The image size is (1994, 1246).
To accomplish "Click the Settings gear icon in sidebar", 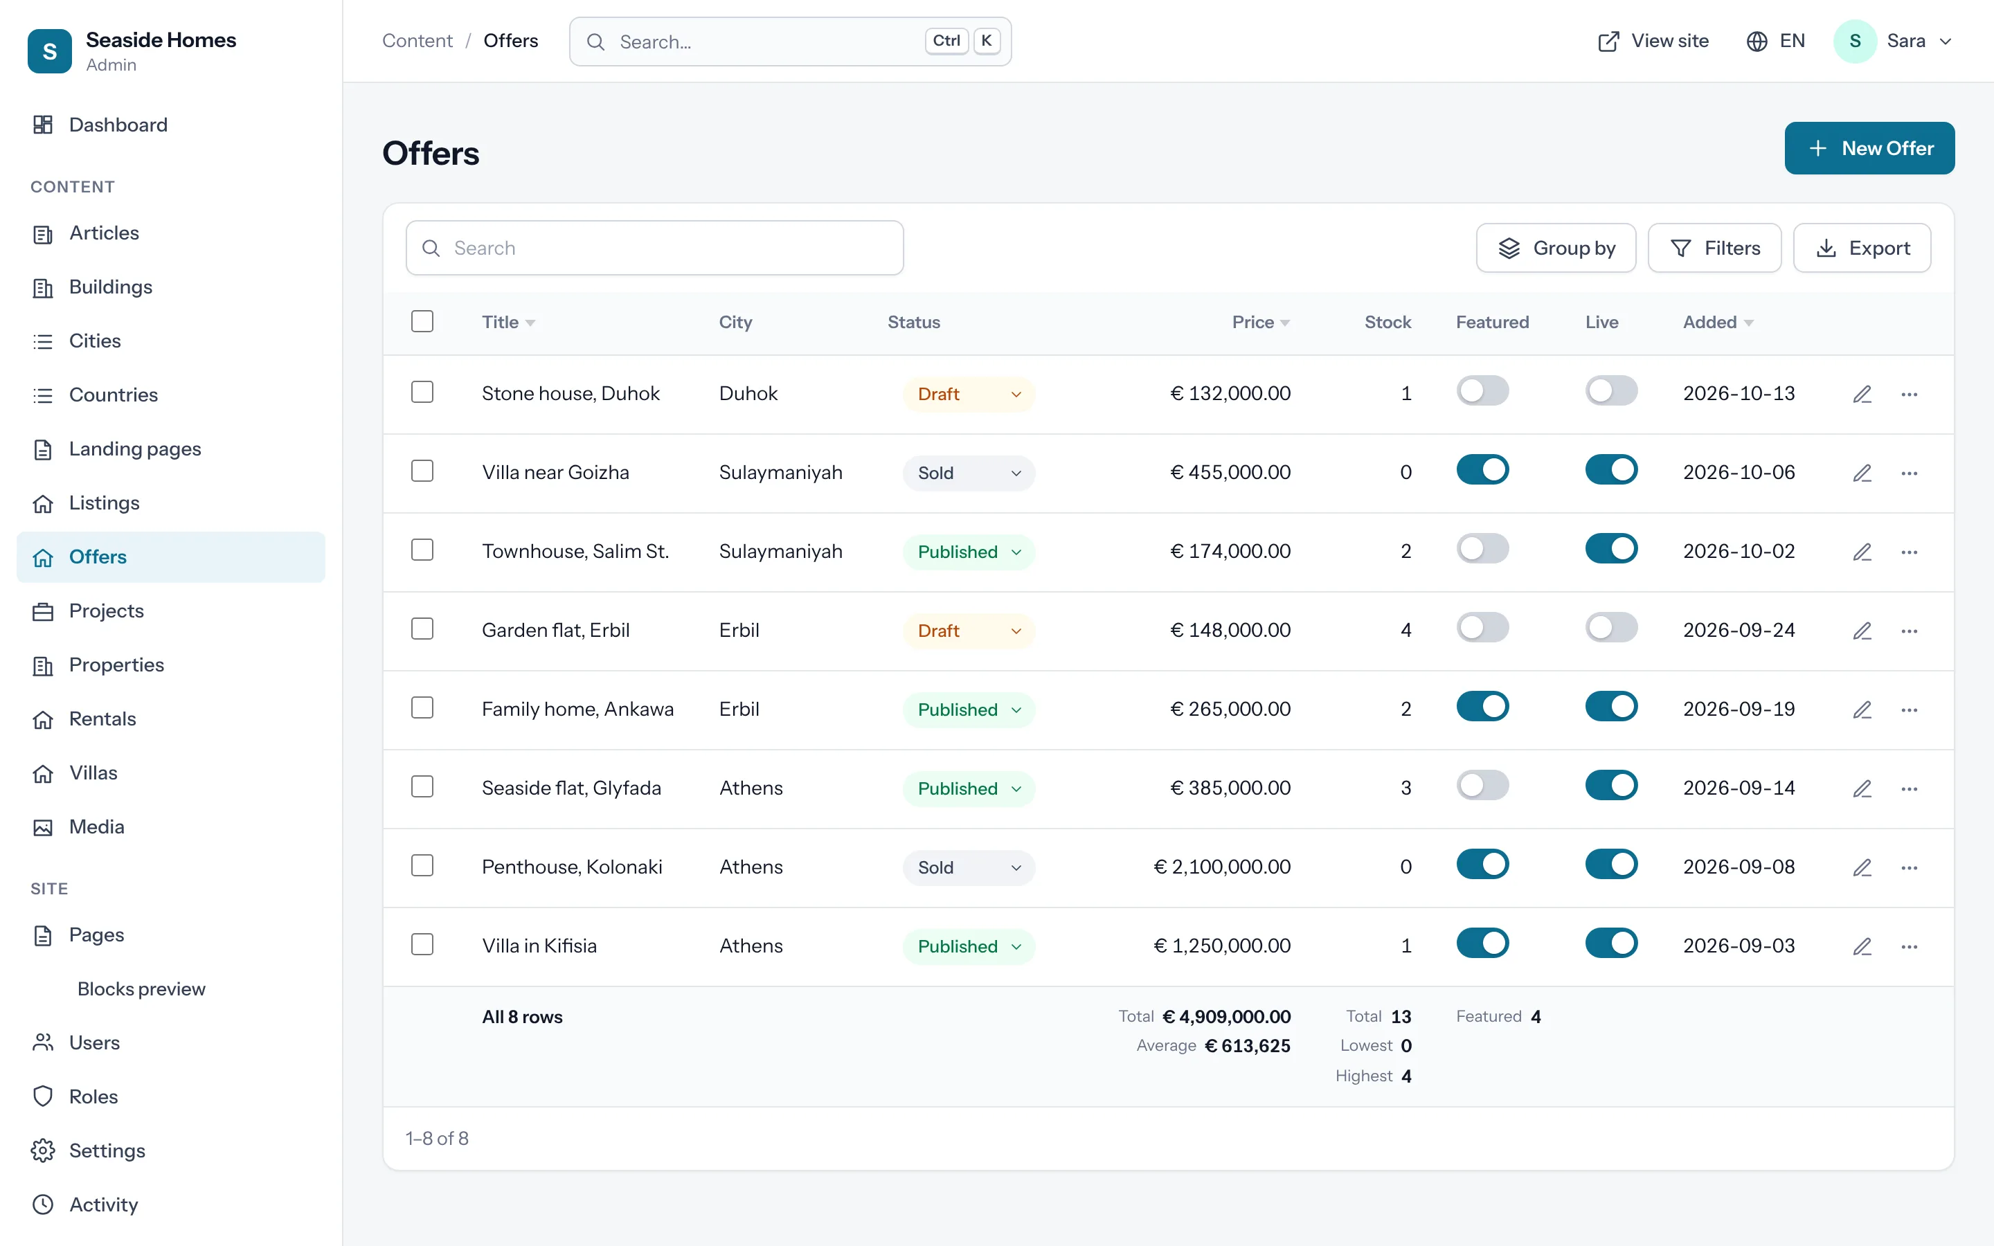I will coord(43,1150).
